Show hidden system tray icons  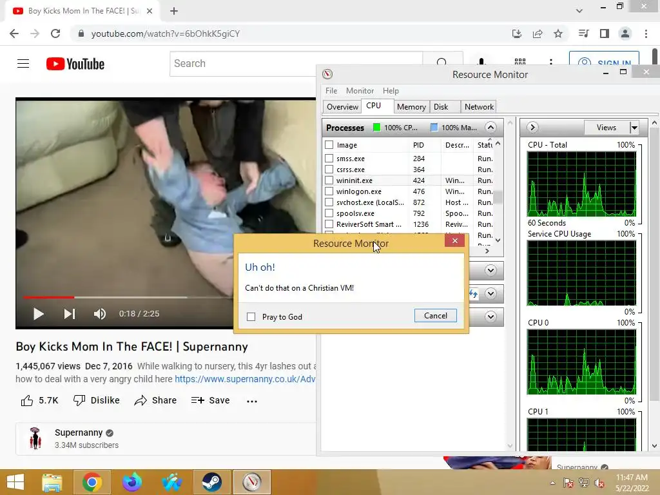(552, 483)
